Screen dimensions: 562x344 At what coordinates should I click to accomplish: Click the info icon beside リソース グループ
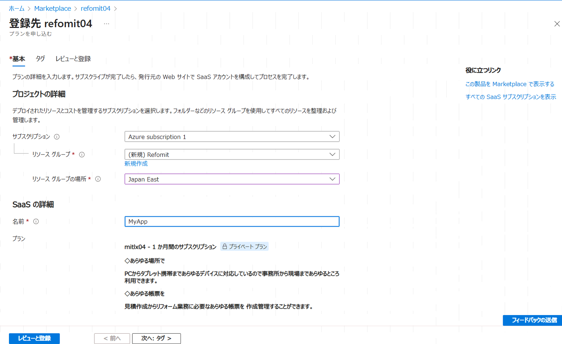pos(82,155)
